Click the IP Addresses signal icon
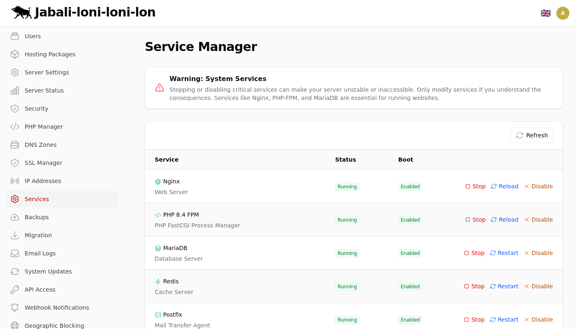576x329 pixels. (x=15, y=181)
